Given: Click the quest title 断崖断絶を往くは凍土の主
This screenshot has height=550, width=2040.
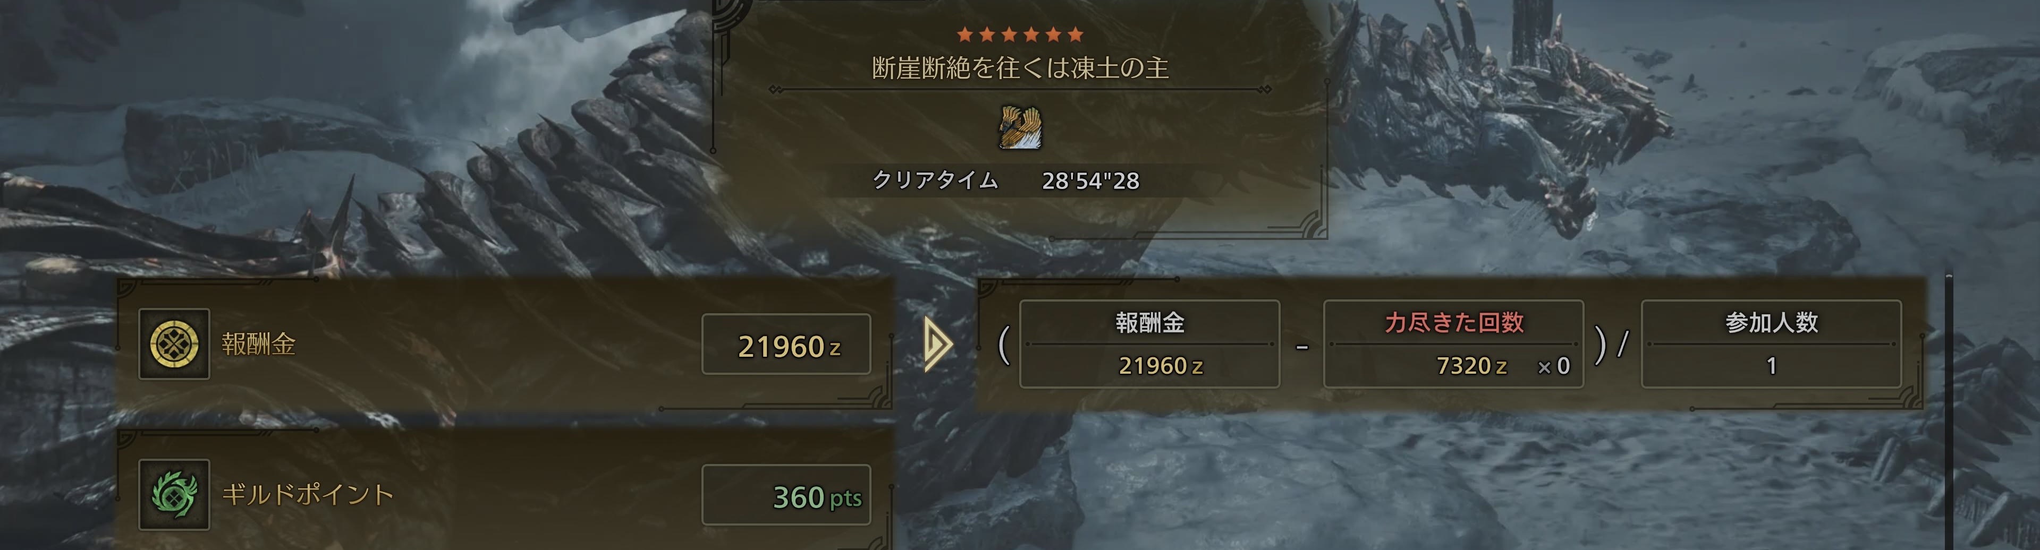Looking at the screenshot, I should pos(1020,68).
